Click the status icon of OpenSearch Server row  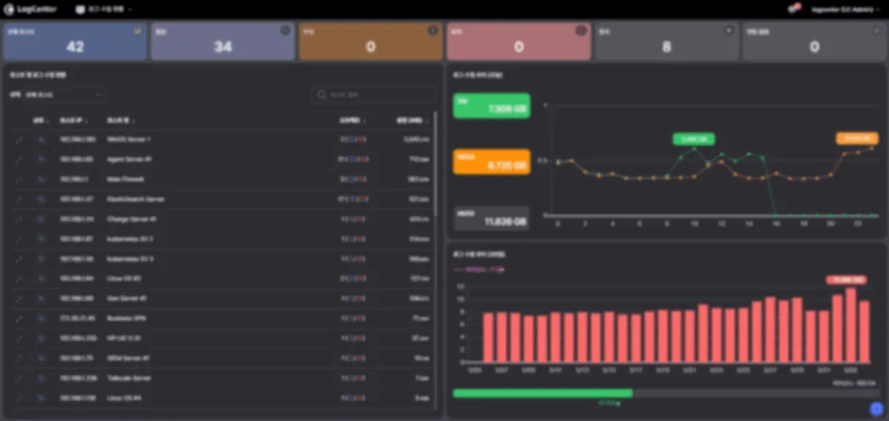point(41,200)
